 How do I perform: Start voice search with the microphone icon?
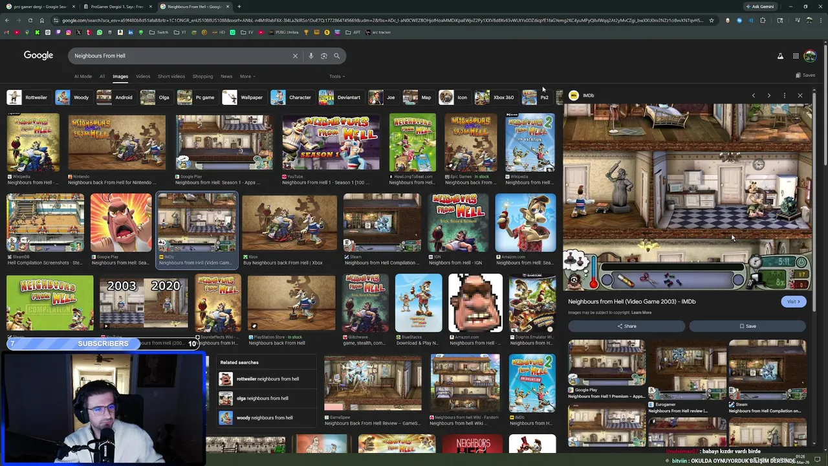coord(310,56)
